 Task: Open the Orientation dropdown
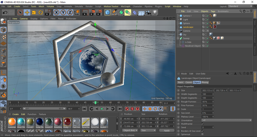tap(227, 120)
